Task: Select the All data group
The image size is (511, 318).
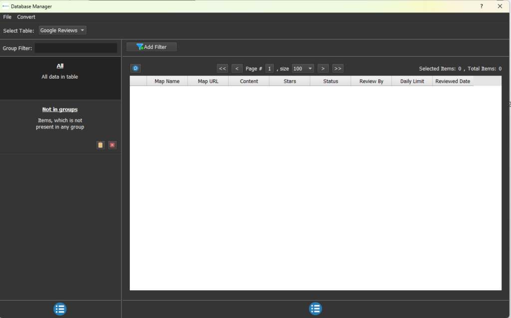Action: click(x=60, y=66)
